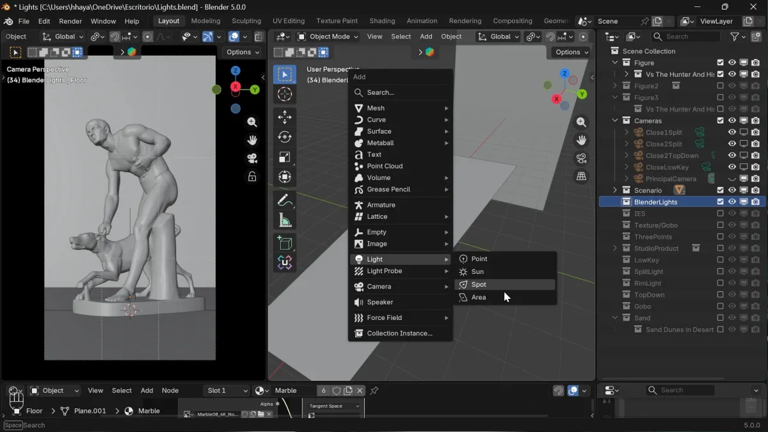The width and height of the screenshot is (768, 432).
Task: Expand the StudioProduct collection
Action: 615,248
